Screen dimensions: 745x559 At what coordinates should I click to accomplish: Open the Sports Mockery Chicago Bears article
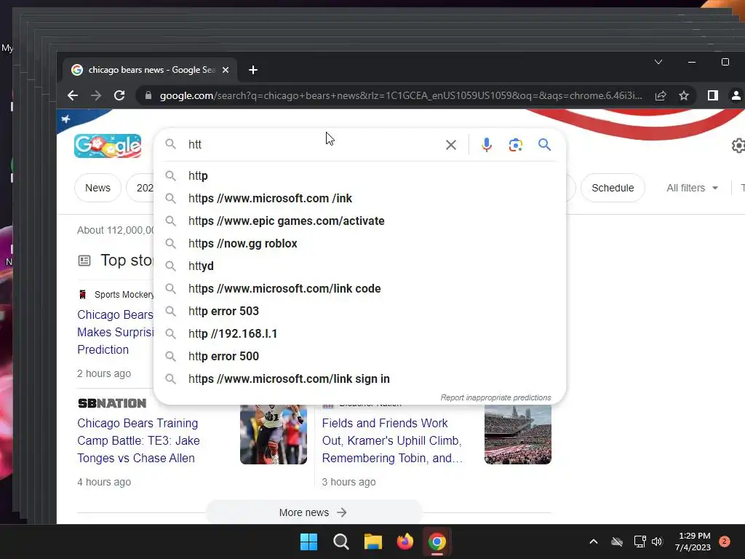115,332
